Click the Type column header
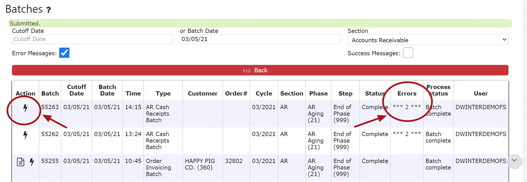The image size is (527, 182). 163,94
